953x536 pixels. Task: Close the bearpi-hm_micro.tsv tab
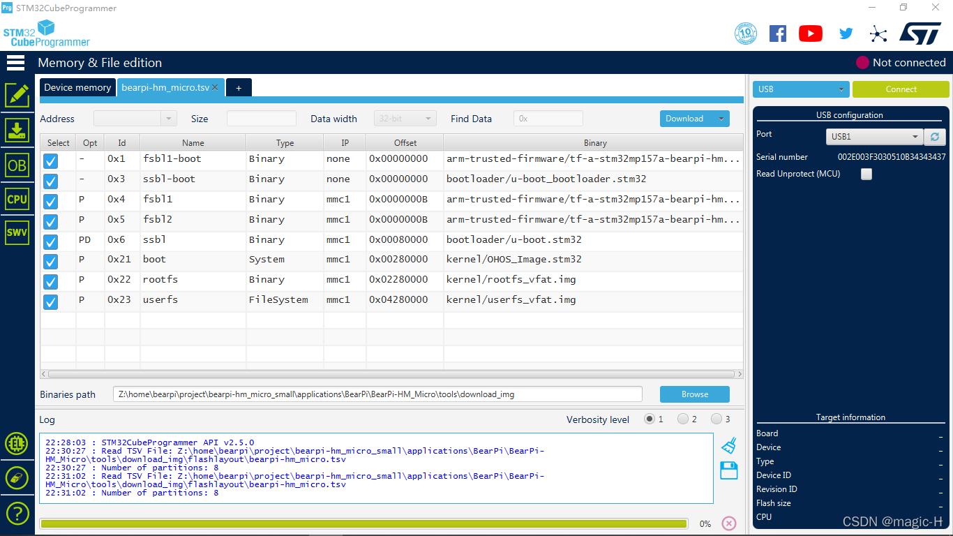click(x=216, y=88)
